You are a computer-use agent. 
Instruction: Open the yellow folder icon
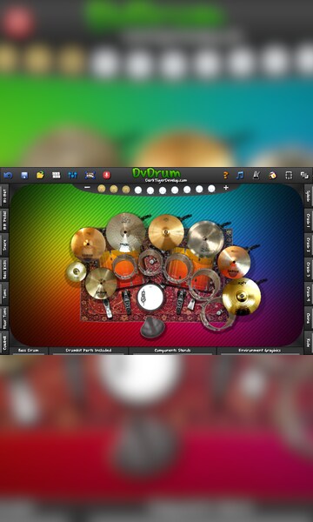tap(40, 175)
